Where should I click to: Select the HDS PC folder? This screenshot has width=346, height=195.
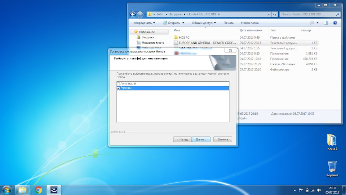coord(184,37)
